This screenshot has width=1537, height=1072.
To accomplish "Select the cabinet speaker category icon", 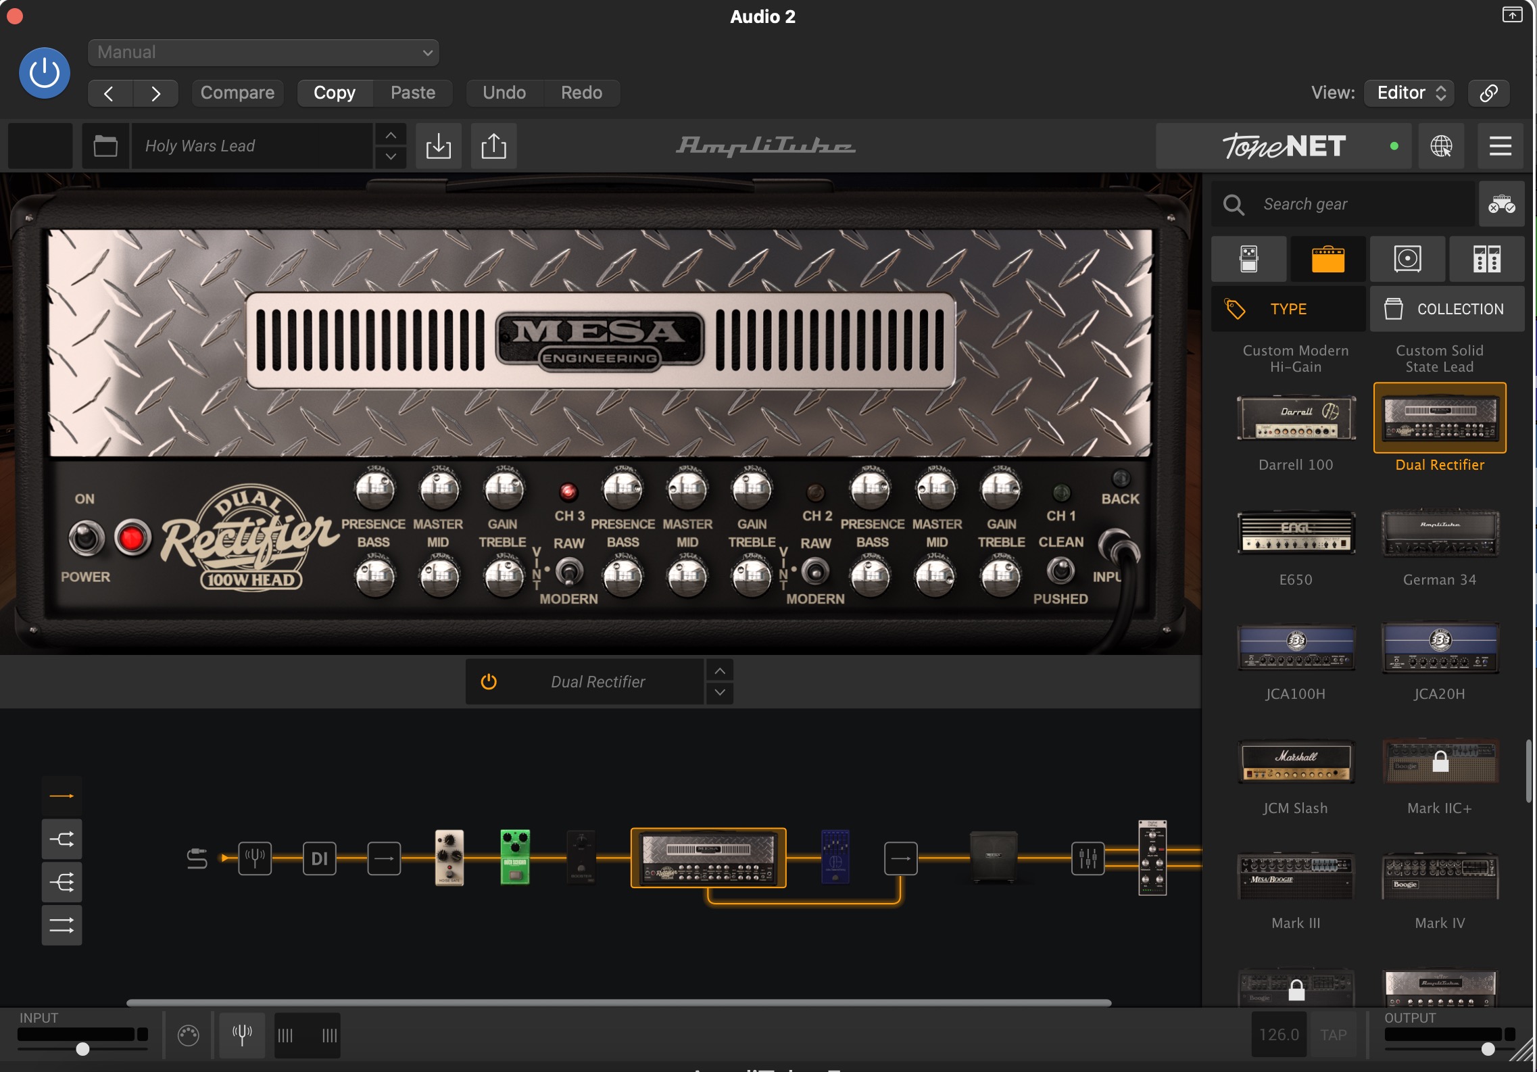I will (1408, 259).
